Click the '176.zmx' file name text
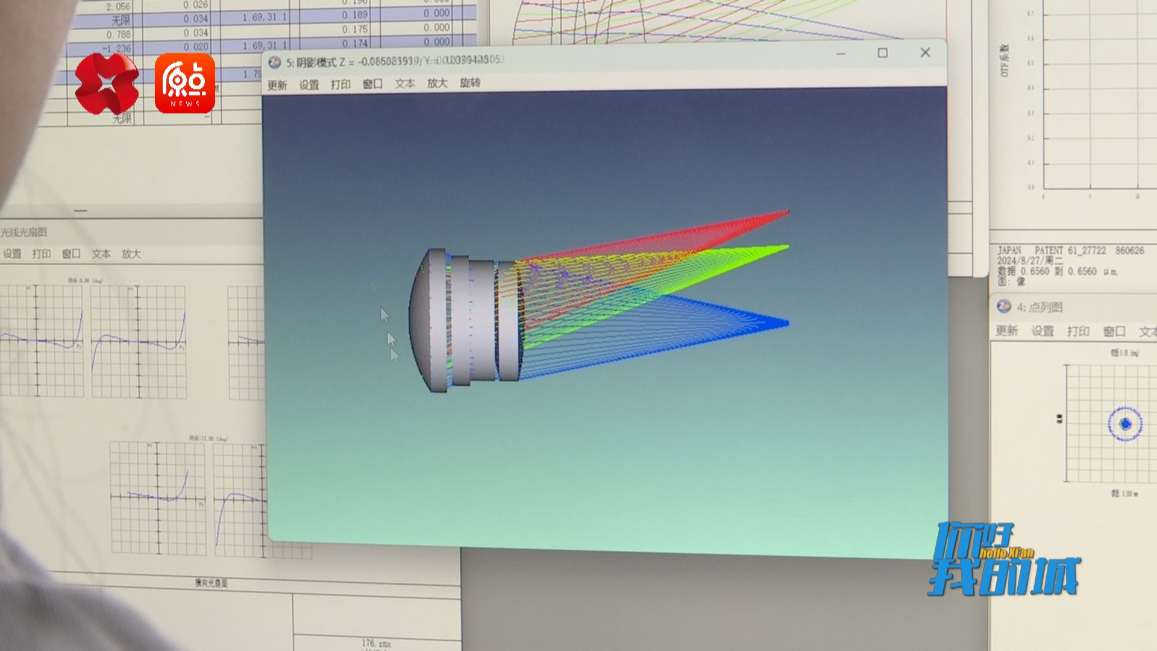The image size is (1157, 651). [x=377, y=644]
